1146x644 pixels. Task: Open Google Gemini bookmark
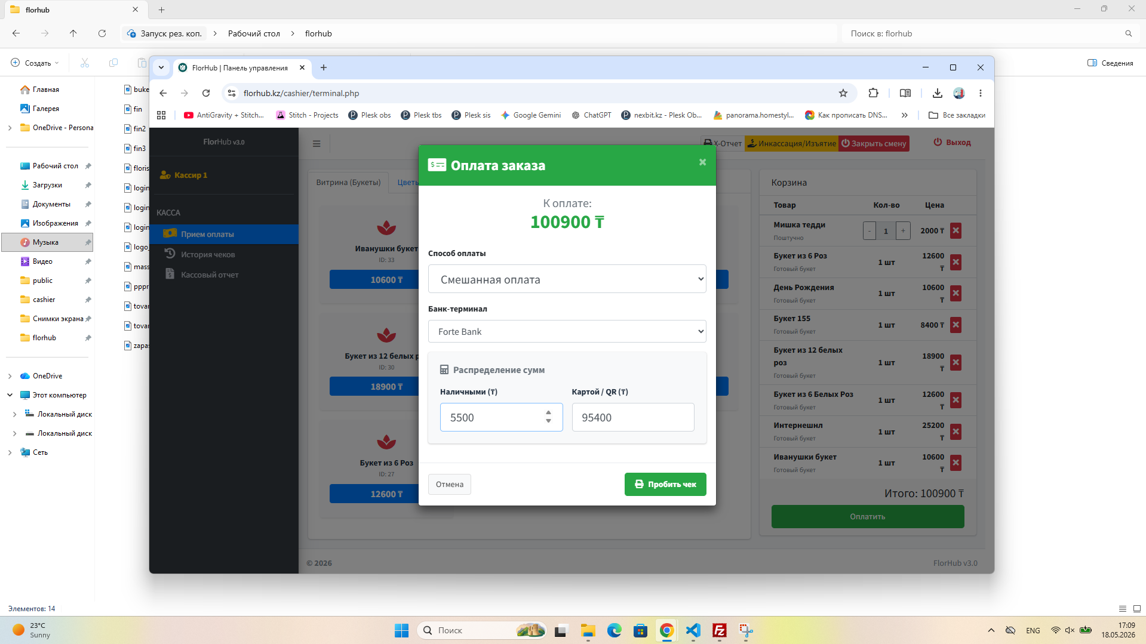(x=531, y=115)
